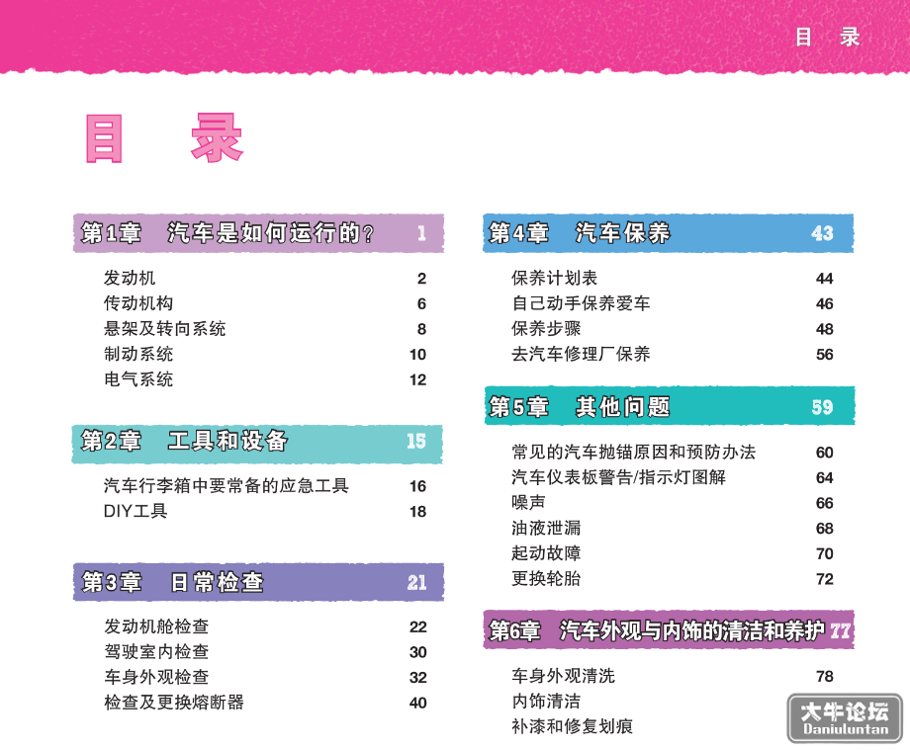This screenshot has height=750, width=910.
Task: Click page number 15 in the 第2章 heading
Action: click(x=416, y=441)
